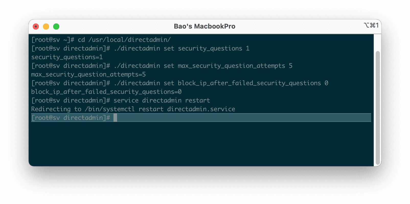The height and width of the screenshot is (204, 410).
Task: Click the red close window control
Action: 36,26
